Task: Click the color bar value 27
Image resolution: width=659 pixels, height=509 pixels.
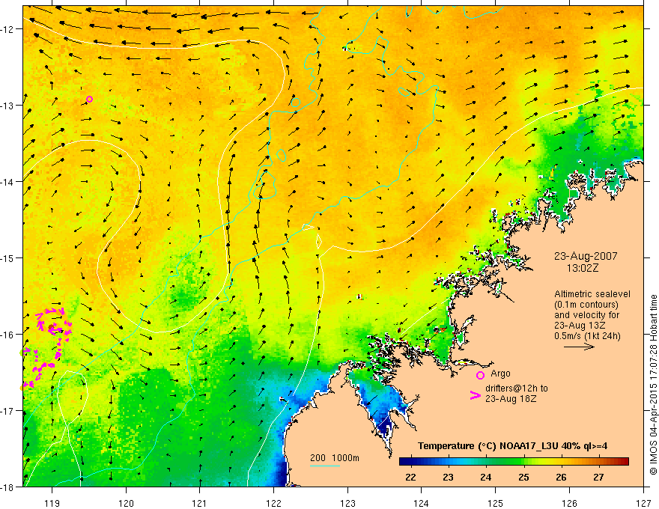Action: 598,477
